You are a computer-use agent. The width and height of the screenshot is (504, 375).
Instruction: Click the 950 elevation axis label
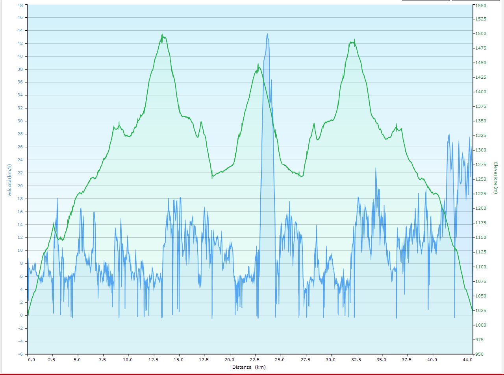(480, 354)
